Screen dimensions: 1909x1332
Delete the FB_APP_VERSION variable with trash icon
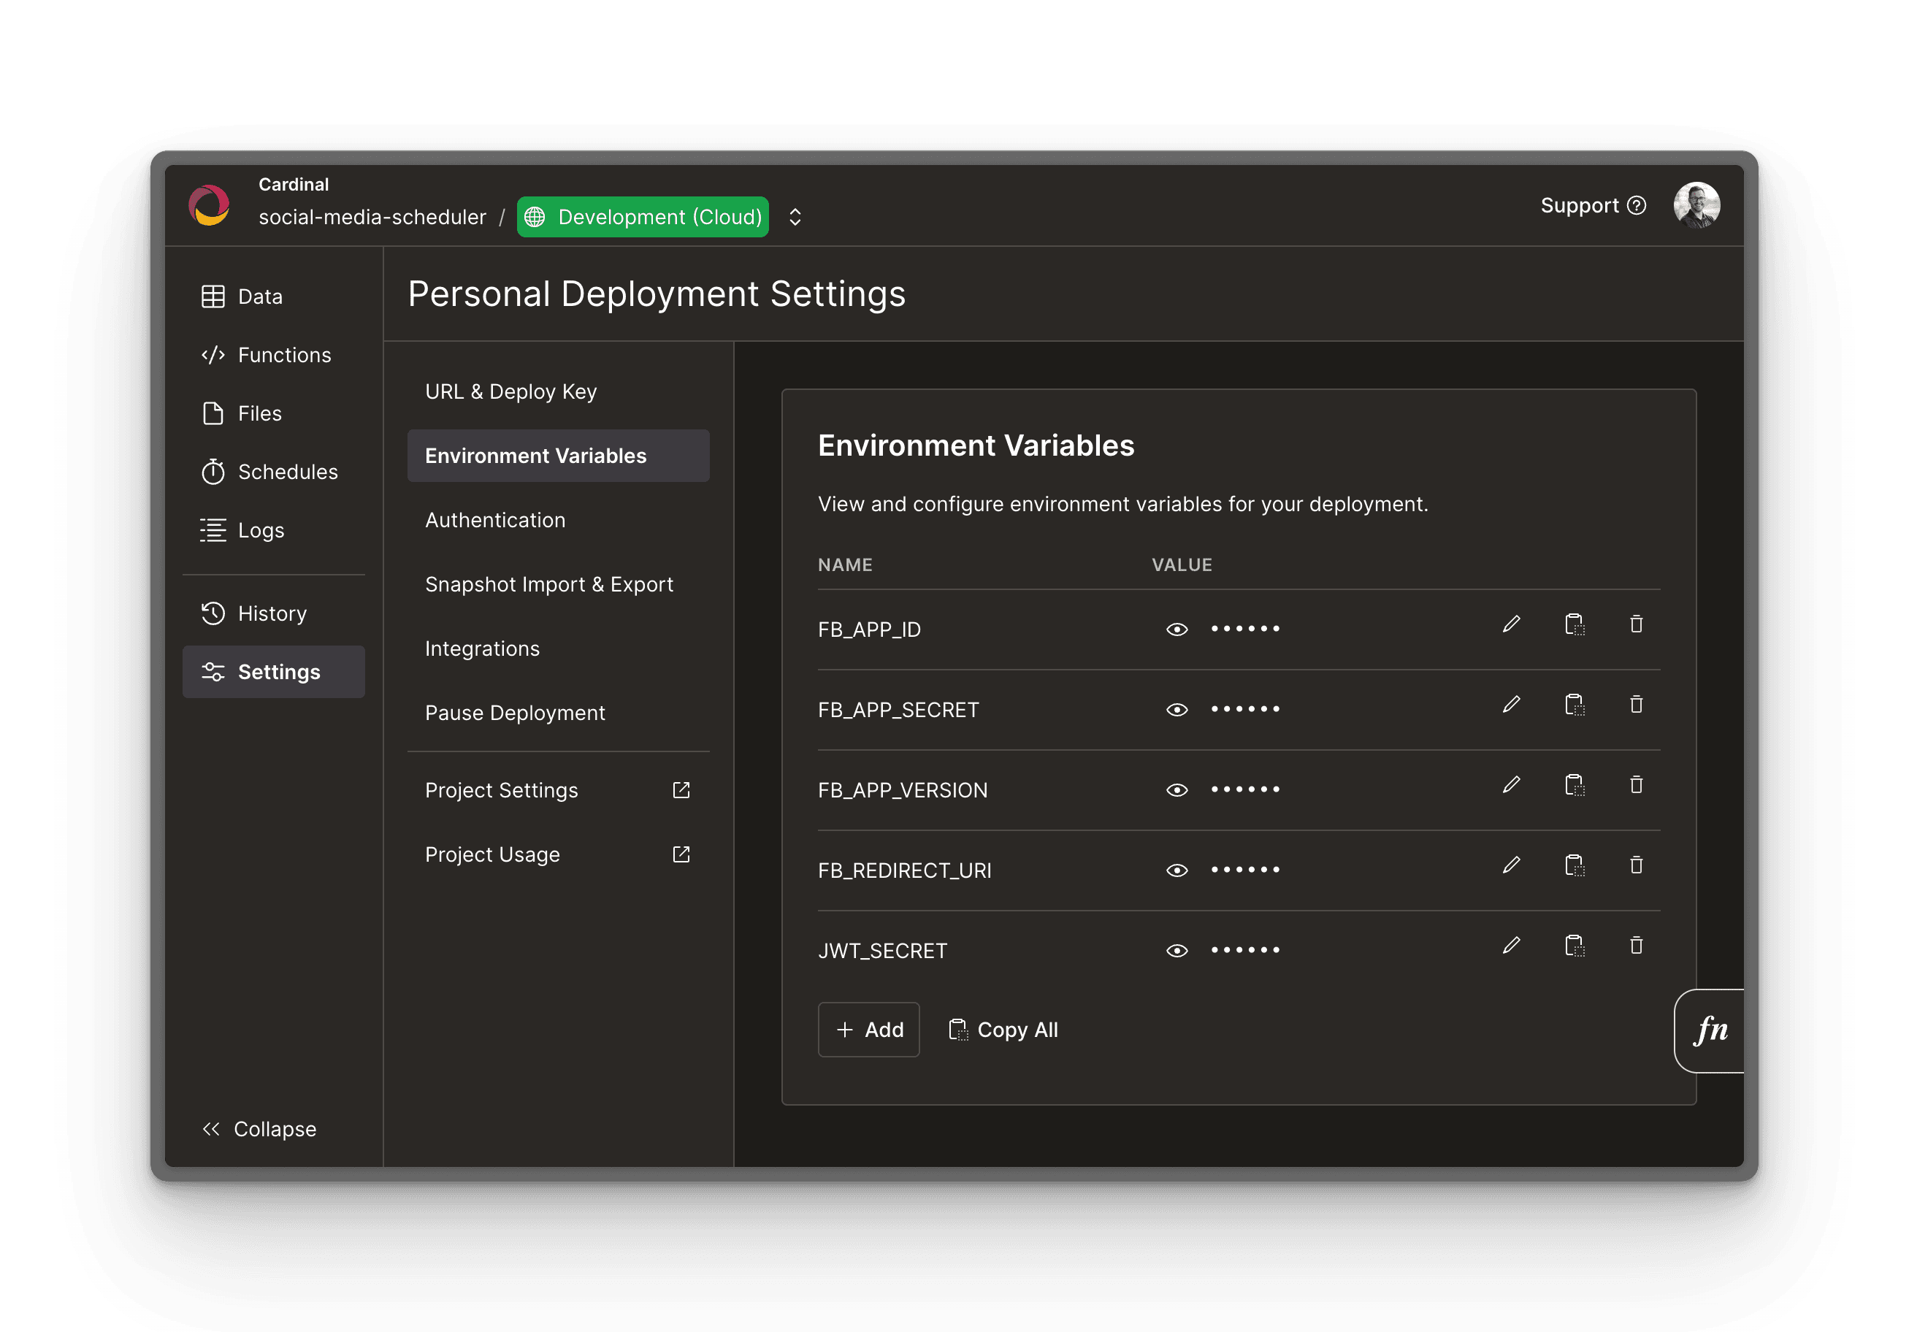[1635, 785]
